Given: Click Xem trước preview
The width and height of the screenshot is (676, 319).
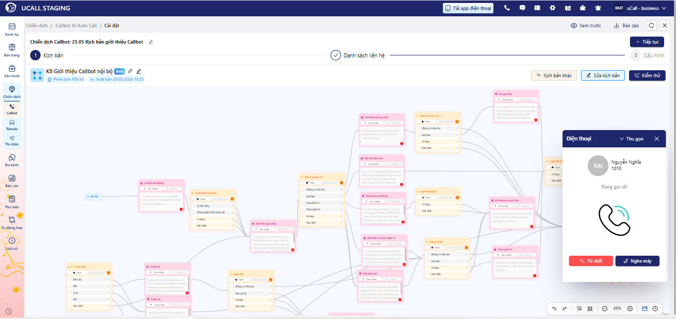Looking at the screenshot, I should pos(586,25).
